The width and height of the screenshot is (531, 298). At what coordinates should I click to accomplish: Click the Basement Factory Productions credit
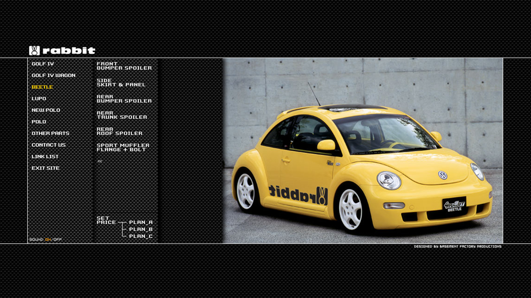click(x=457, y=246)
